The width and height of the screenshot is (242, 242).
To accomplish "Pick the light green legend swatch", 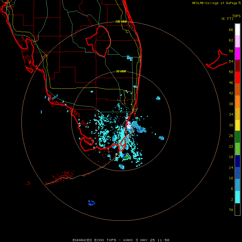I will (x=237, y=149).
